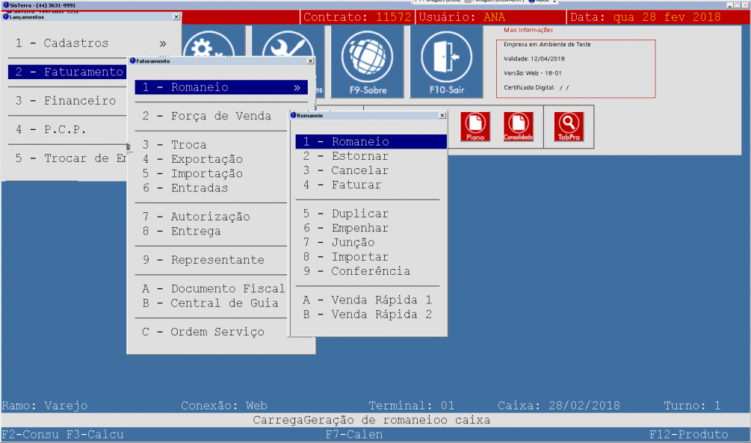The image size is (751, 443).
Task: Select Conferência menu entry
Action: click(x=371, y=271)
